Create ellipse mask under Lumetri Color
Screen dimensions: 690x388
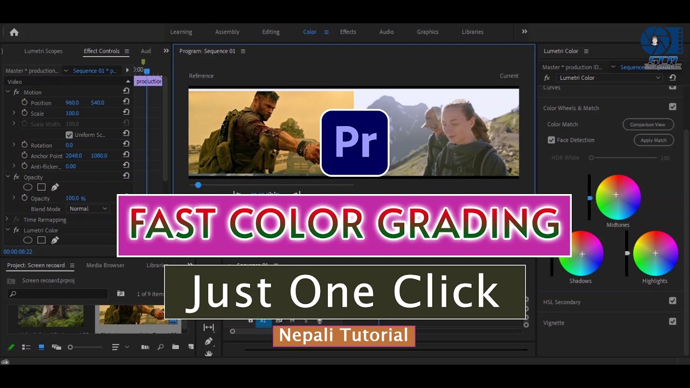pyautogui.click(x=27, y=240)
